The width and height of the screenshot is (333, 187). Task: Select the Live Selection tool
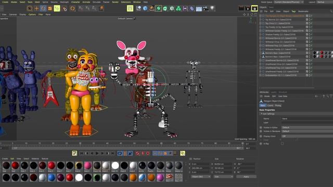pyautogui.click(x=30, y=8)
